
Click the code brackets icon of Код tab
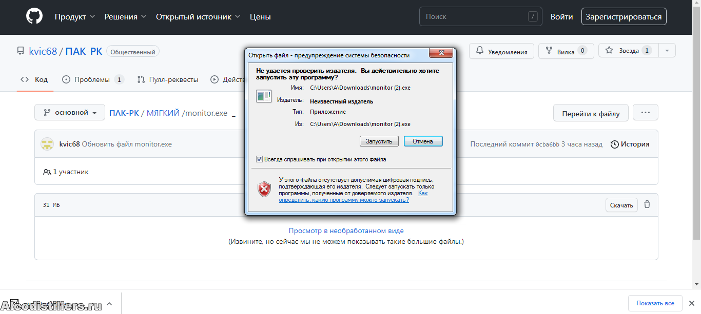click(x=25, y=79)
